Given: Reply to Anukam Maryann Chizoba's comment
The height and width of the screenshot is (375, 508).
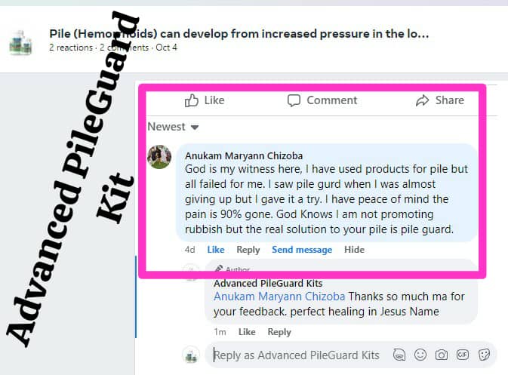Looking at the screenshot, I should pyautogui.click(x=248, y=250).
